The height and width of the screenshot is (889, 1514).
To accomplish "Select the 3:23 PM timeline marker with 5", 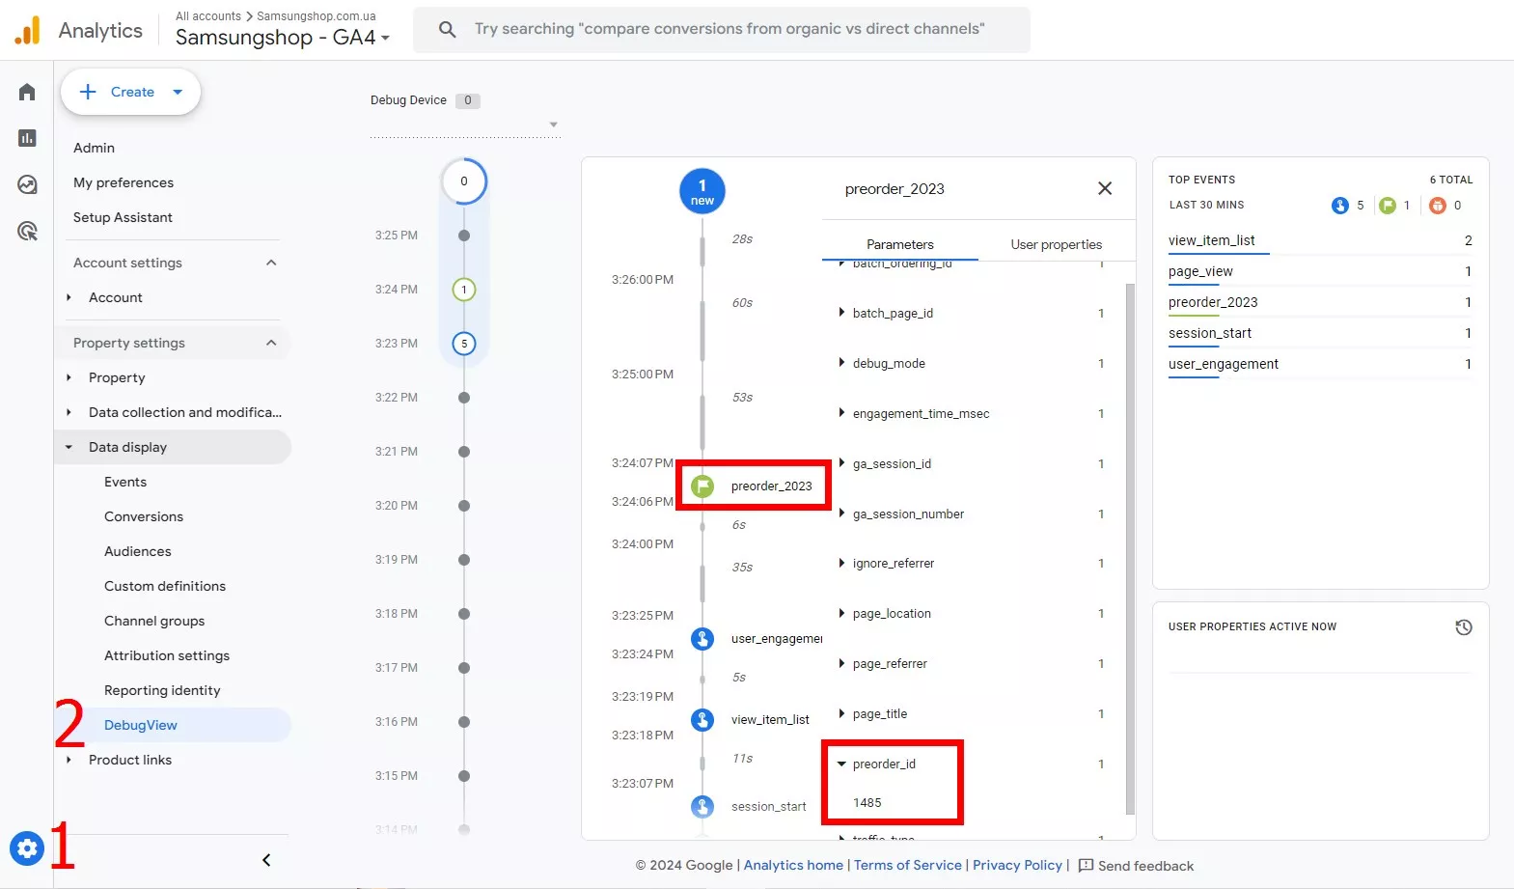I will click(464, 344).
